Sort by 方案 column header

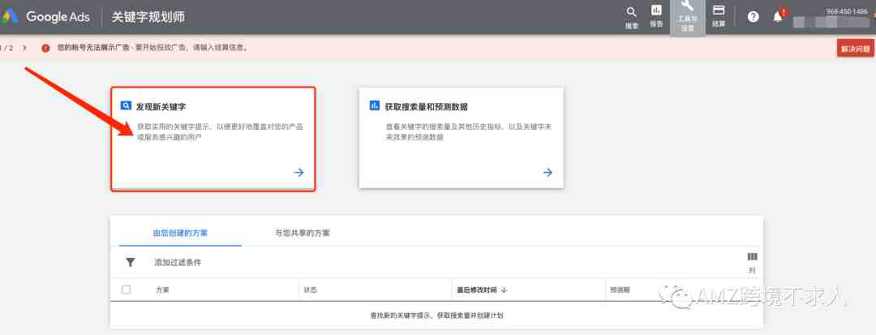pyautogui.click(x=162, y=290)
